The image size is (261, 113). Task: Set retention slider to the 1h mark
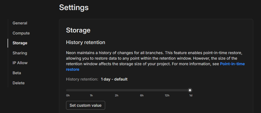91,90
